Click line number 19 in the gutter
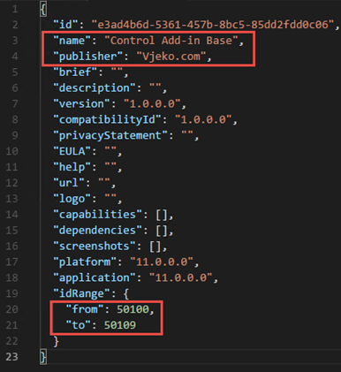341x372 pixels. pyautogui.click(x=11, y=293)
